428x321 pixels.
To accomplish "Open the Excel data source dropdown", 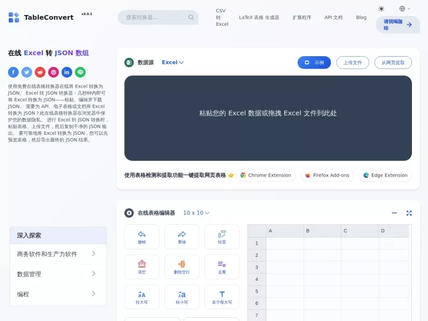I will [x=172, y=63].
